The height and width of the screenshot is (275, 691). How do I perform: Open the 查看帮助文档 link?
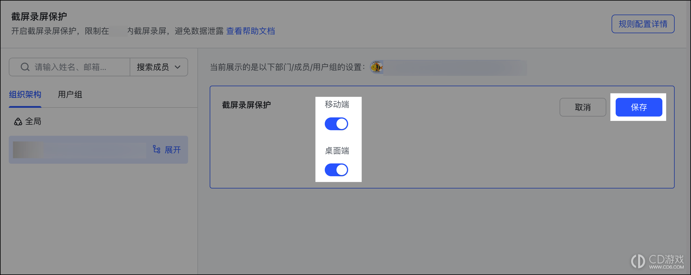[x=251, y=31]
